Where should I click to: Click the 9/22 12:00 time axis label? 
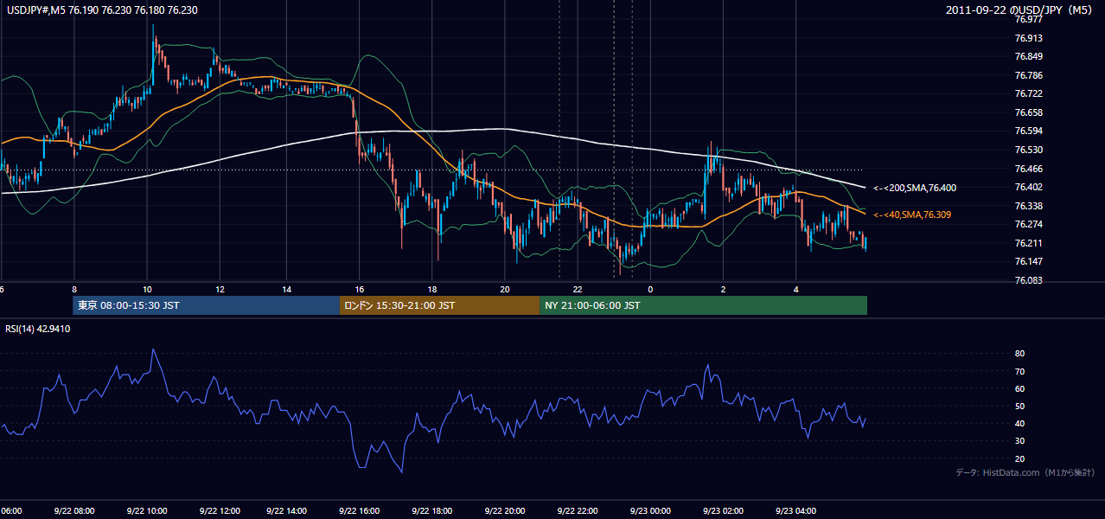tap(220, 510)
